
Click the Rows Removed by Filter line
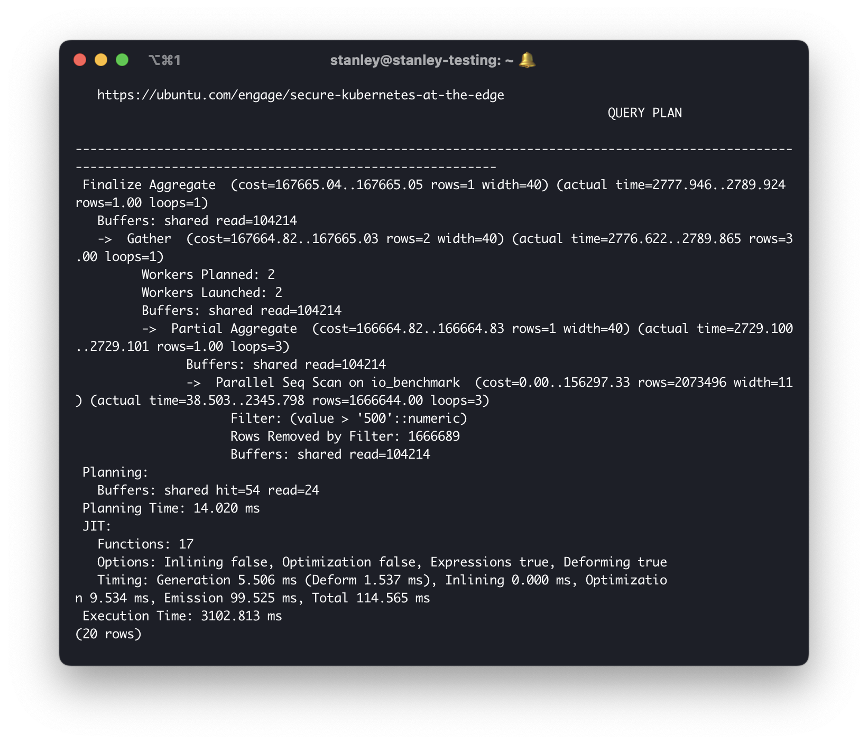tap(345, 436)
